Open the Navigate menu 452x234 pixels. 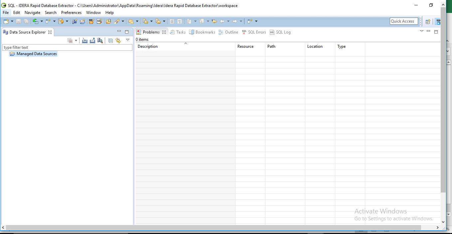(x=32, y=12)
